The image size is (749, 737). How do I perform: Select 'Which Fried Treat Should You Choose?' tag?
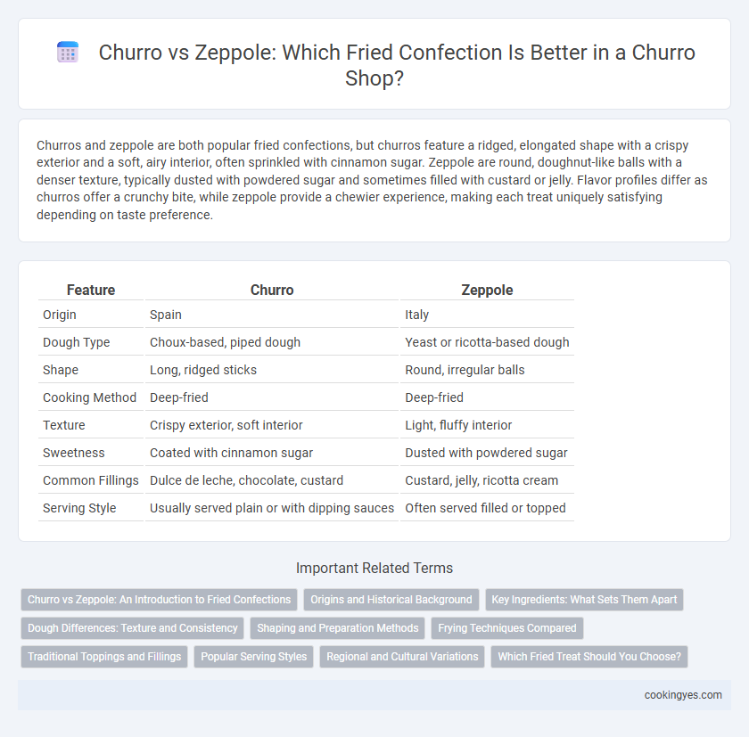[x=589, y=657]
